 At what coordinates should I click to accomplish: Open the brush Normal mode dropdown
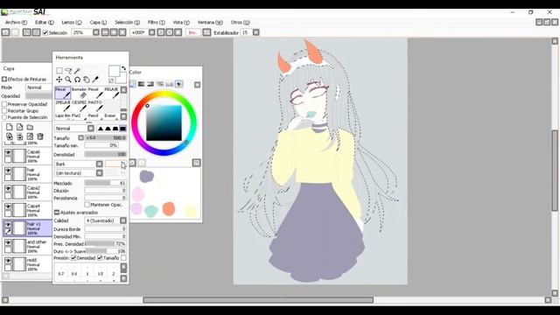91,129
